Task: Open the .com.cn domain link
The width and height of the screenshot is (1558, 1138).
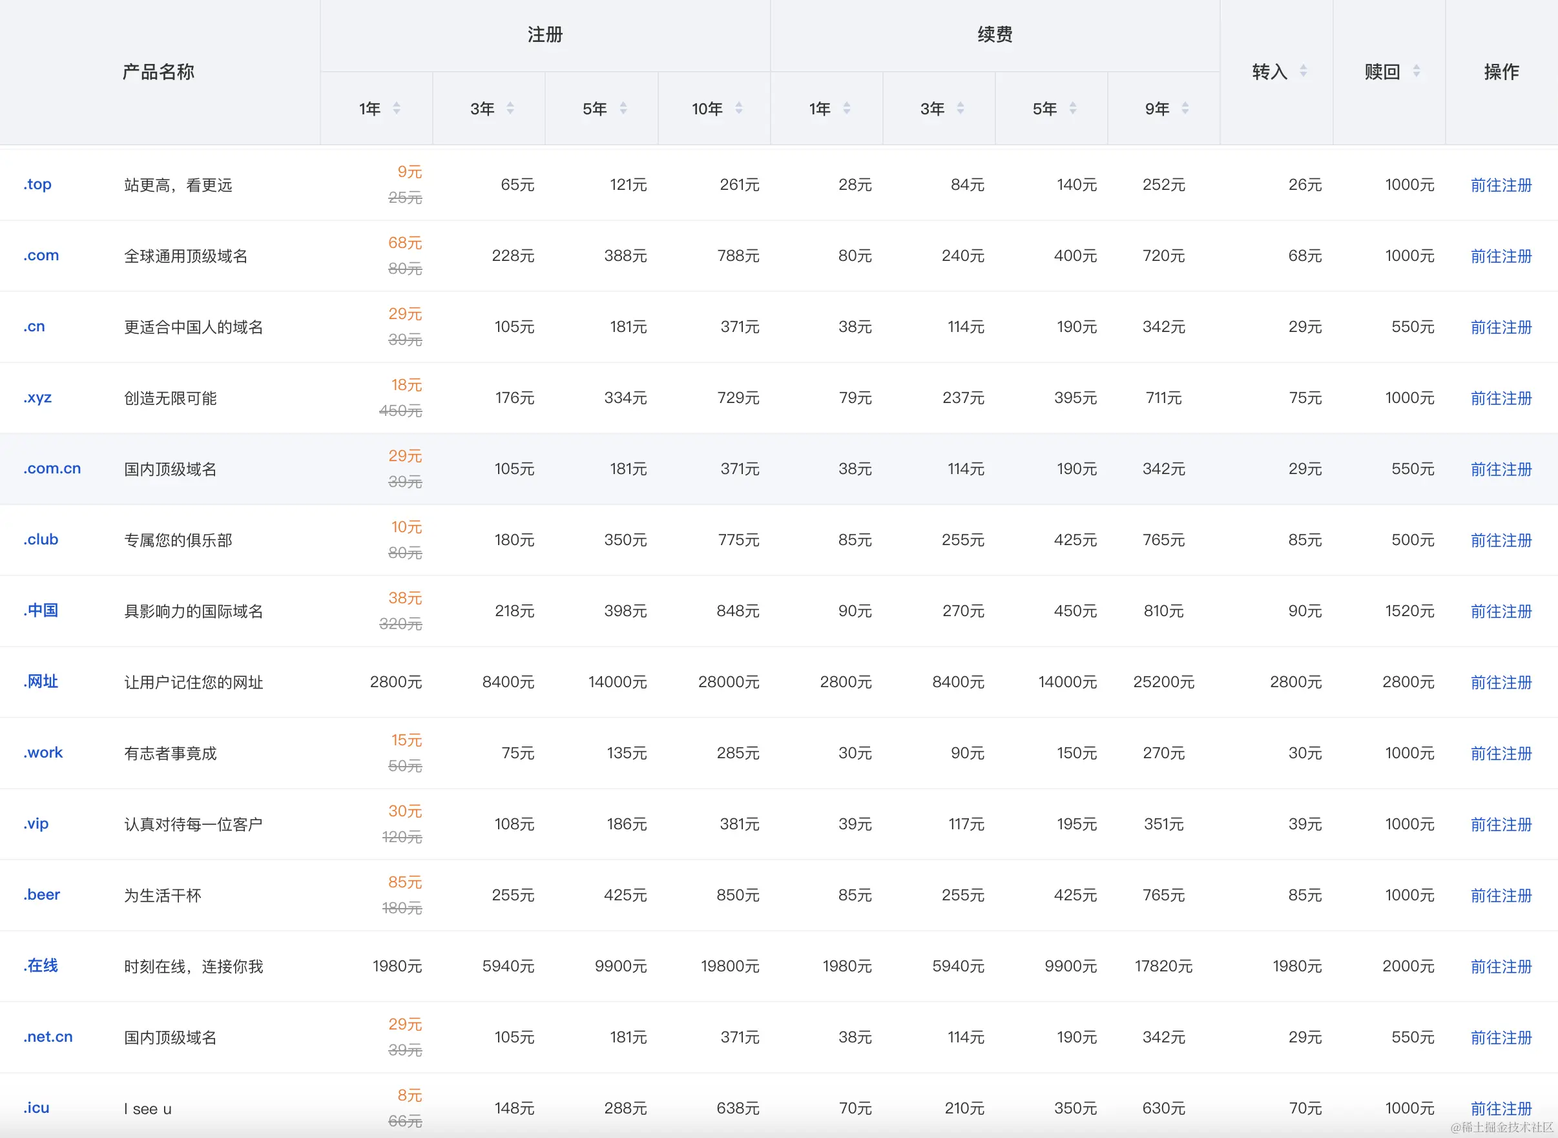Action: pos(52,468)
